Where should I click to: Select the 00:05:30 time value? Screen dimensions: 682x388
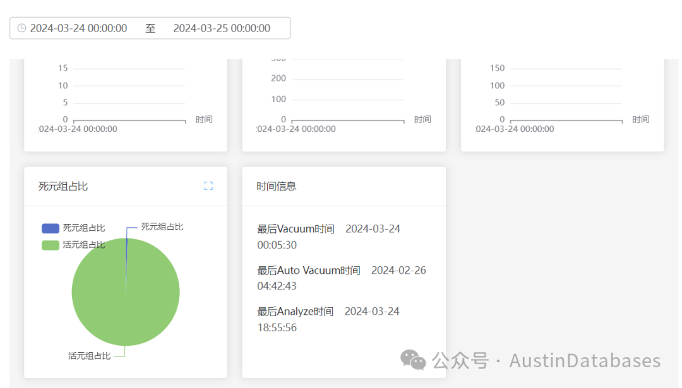coord(277,245)
